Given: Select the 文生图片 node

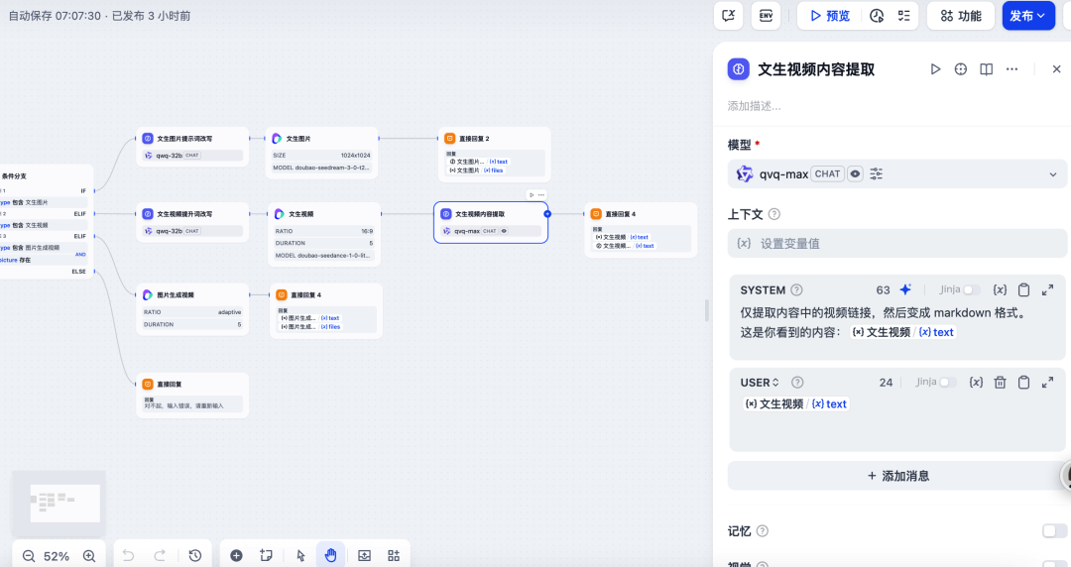Looking at the screenshot, I should 321,153.
